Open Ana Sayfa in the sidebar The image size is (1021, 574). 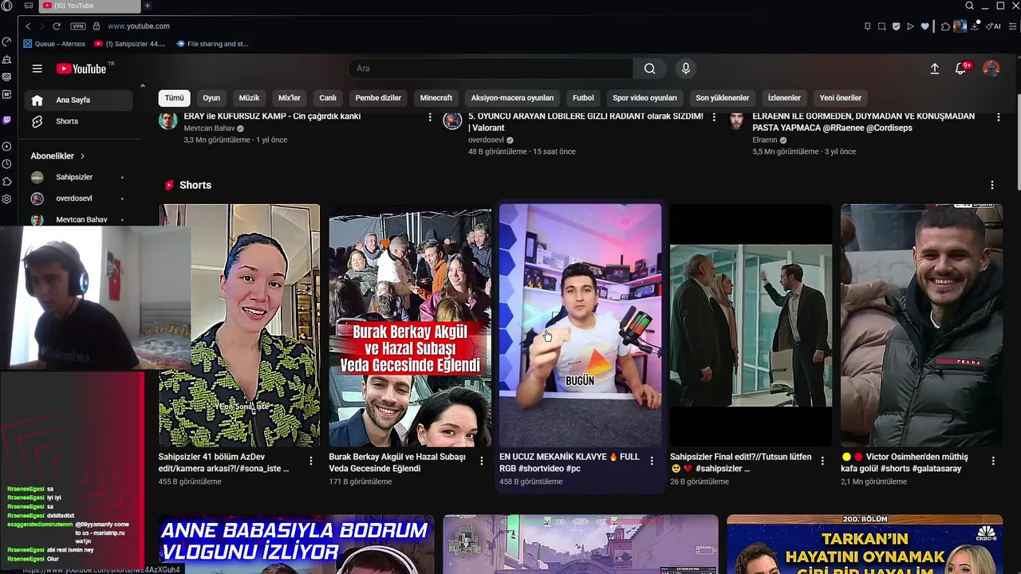point(78,100)
